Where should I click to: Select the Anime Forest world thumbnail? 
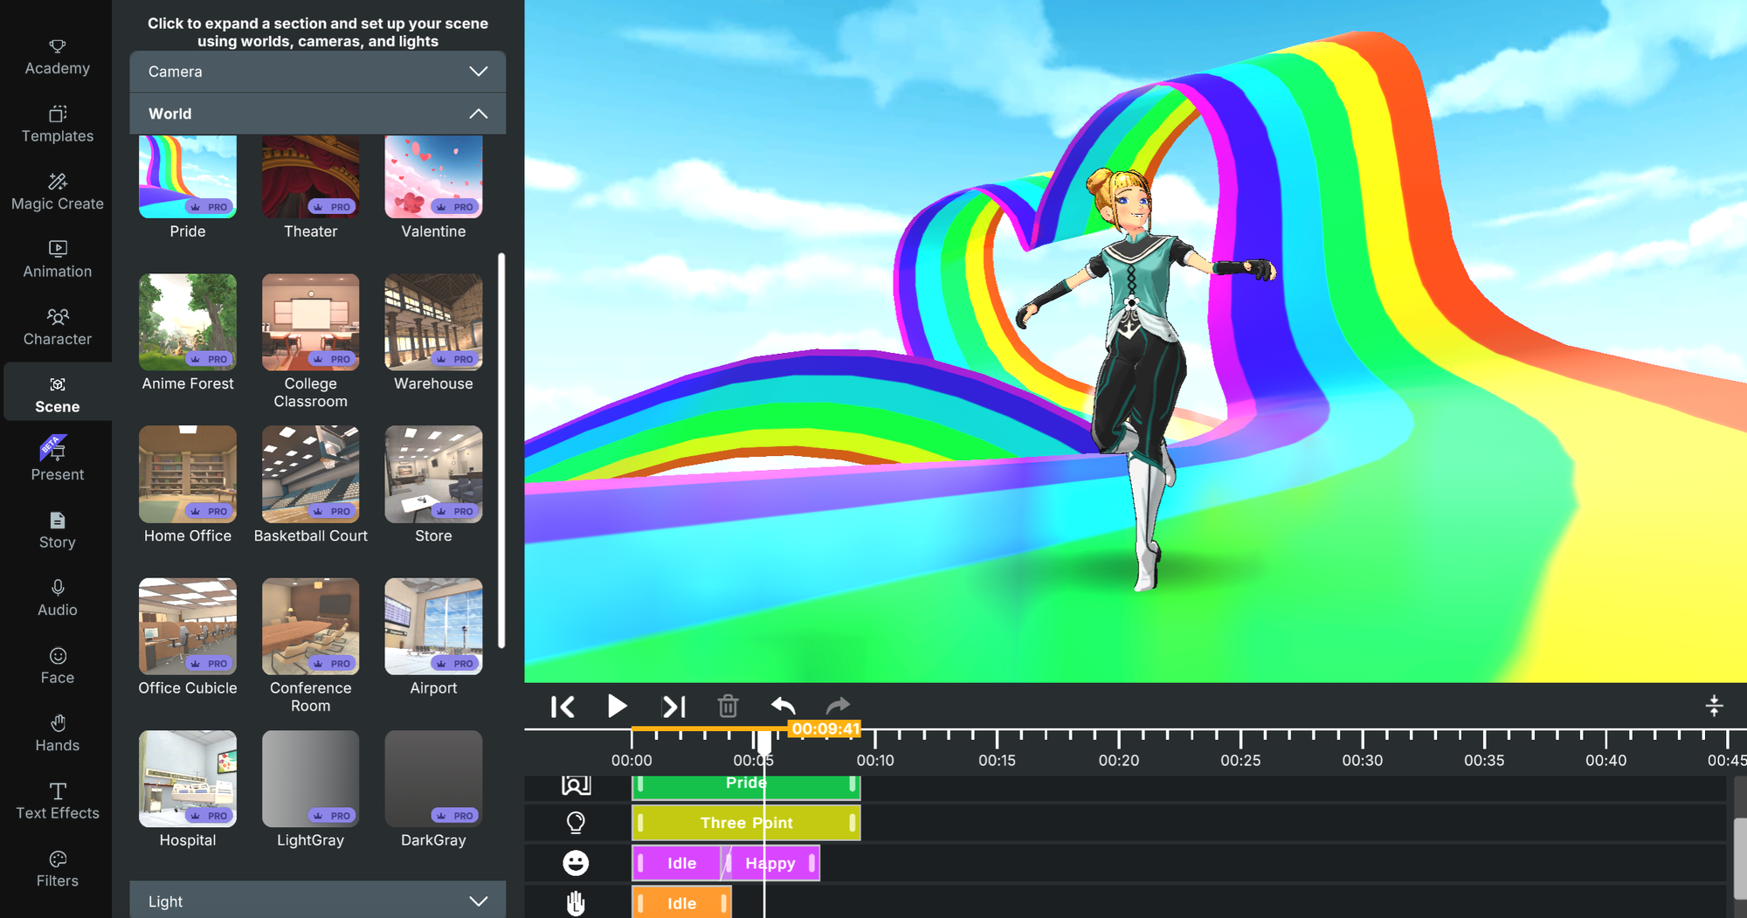tap(187, 321)
